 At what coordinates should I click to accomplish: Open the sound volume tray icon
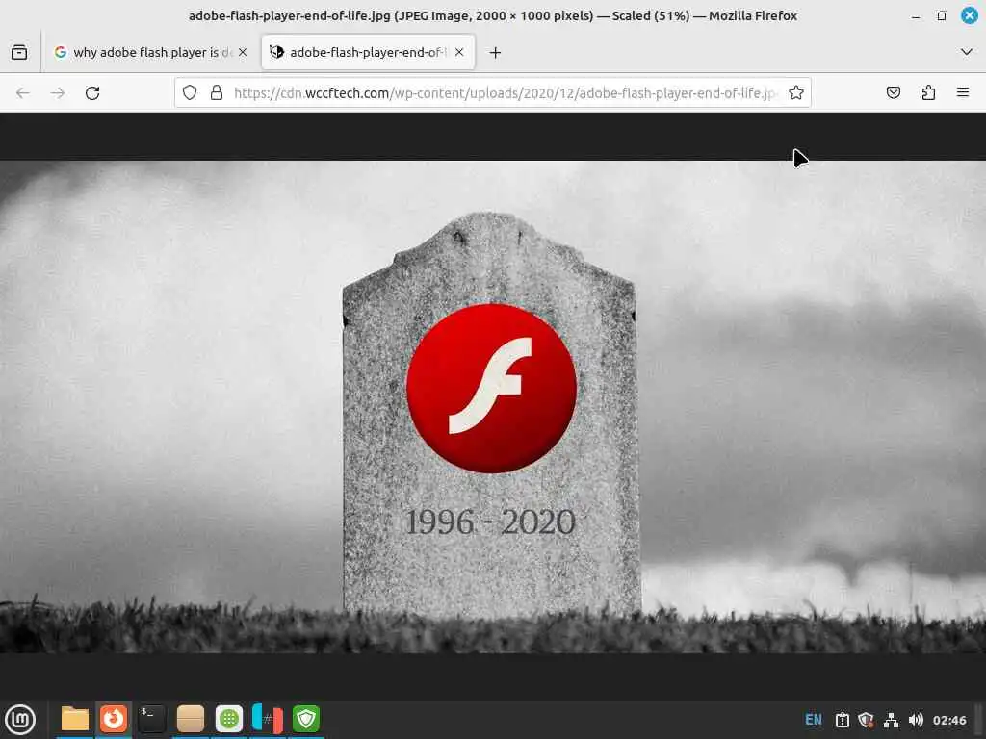pyautogui.click(x=917, y=720)
